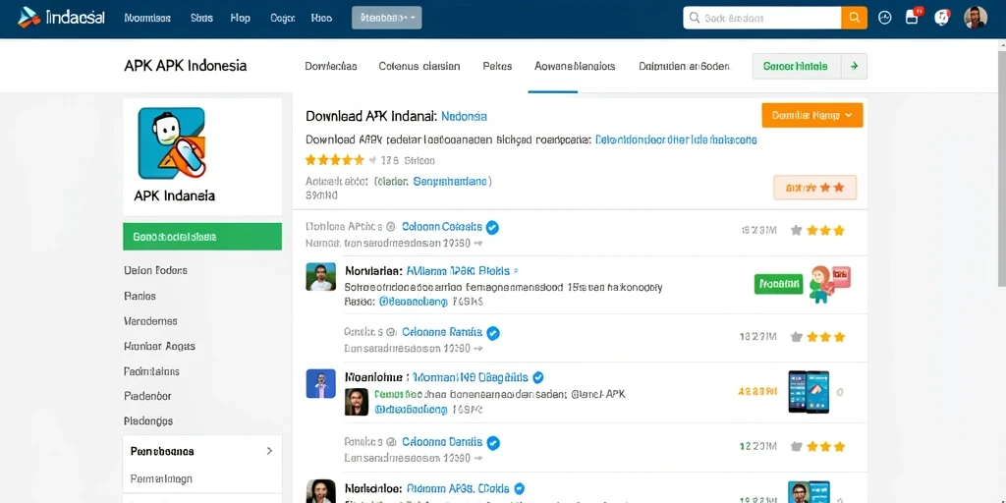Click the verified badge beside Colonnn Cotesais
The height and width of the screenshot is (503, 1006).
[x=493, y=227]
